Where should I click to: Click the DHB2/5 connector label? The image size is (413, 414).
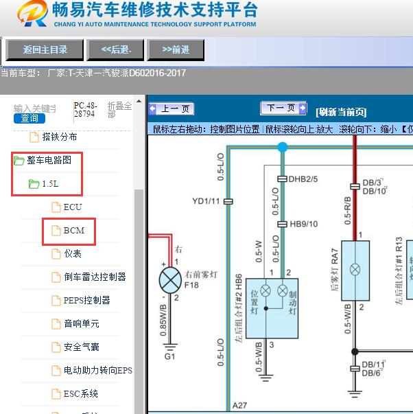click(303, 179)
